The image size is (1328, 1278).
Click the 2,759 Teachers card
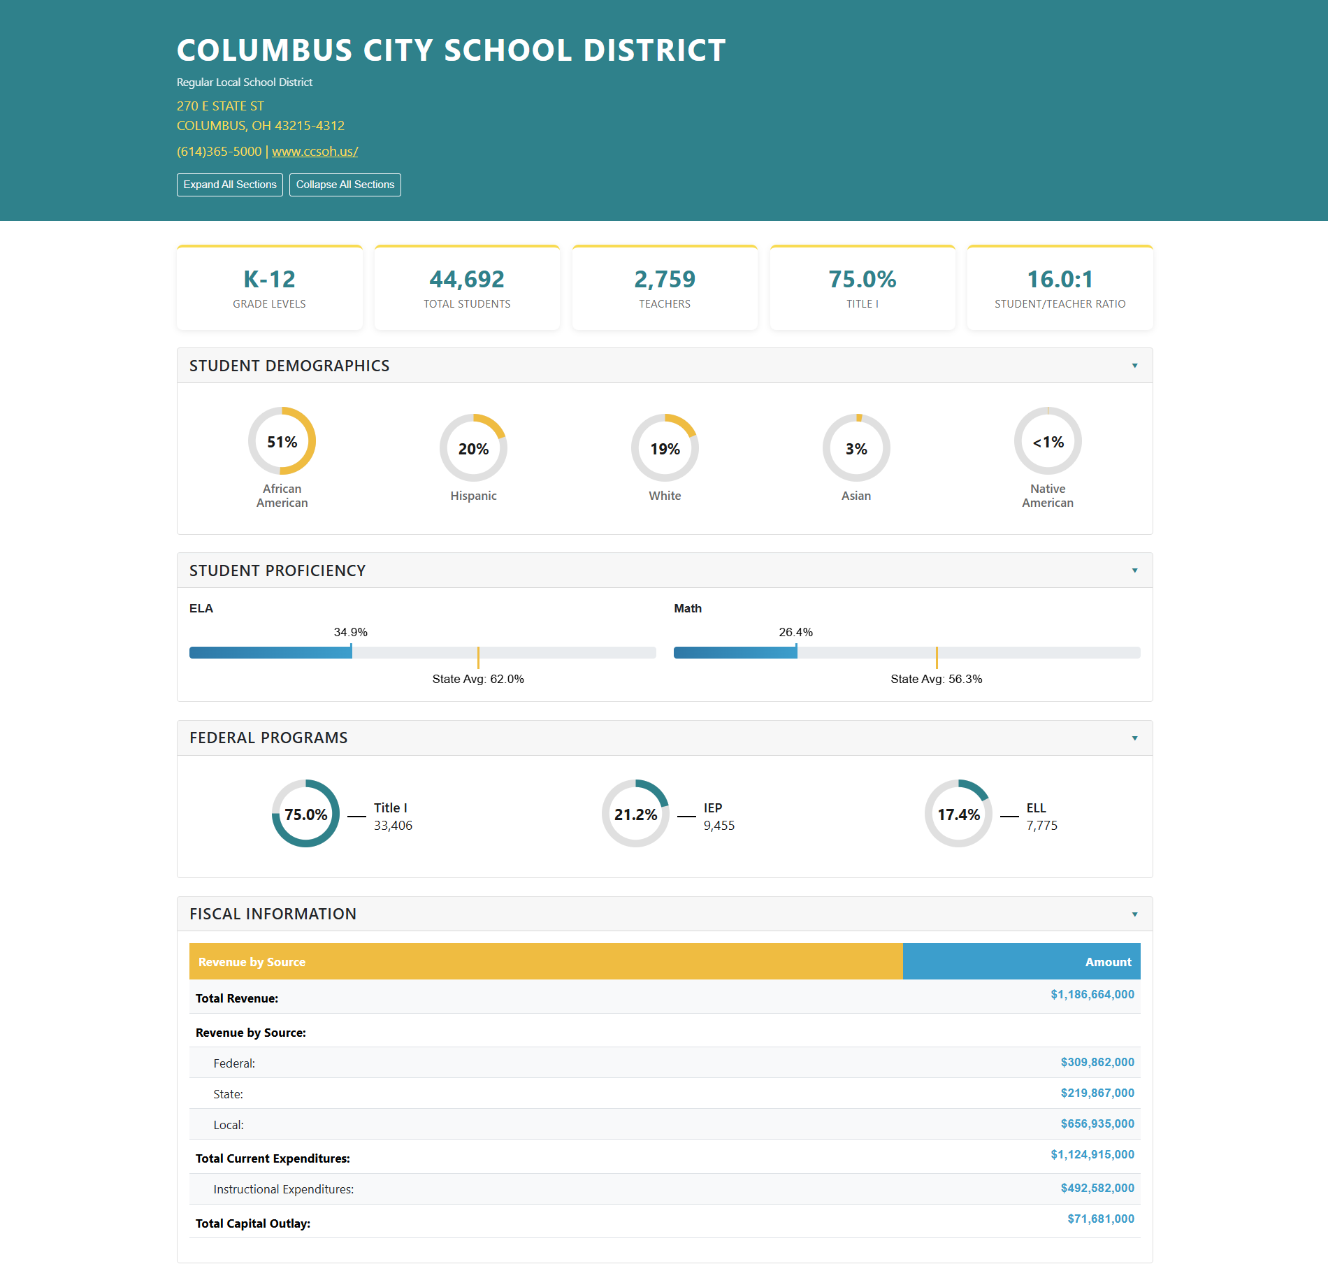click(665, 287)
